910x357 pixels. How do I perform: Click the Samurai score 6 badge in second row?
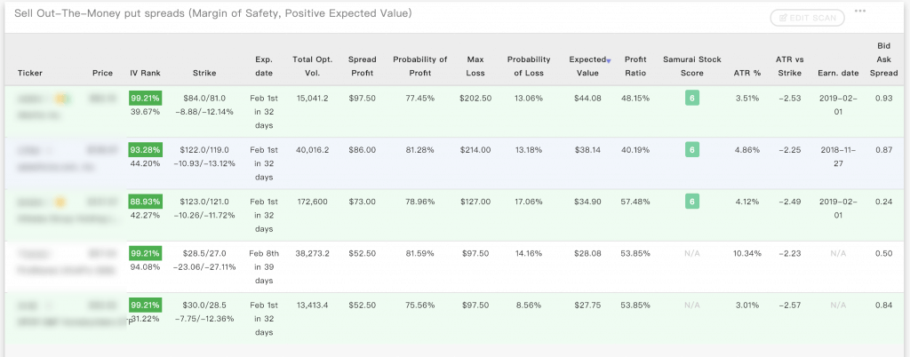click(x=691, y=150)
